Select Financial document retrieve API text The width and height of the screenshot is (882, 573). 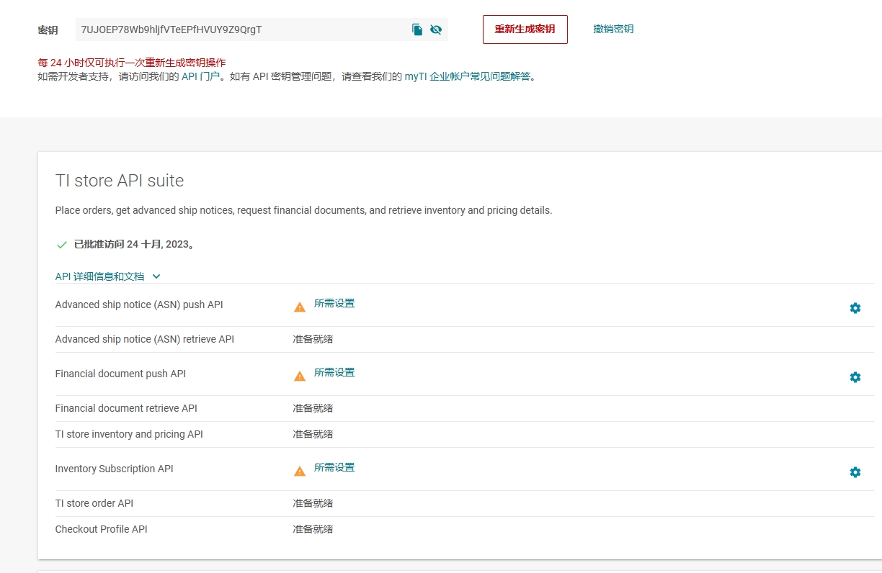[x=126, y=408]
